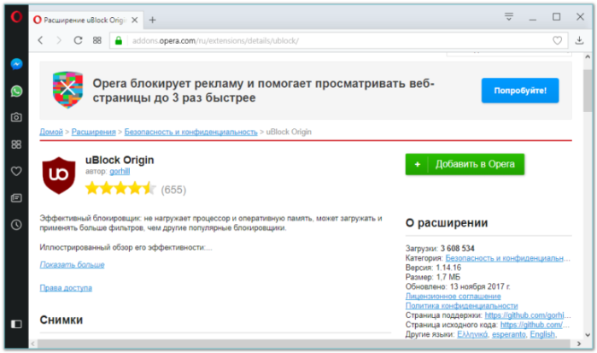597x353 pixels.
Task: Switch language to 'English'
Action: pyautogui.click(x=542, y=334)
